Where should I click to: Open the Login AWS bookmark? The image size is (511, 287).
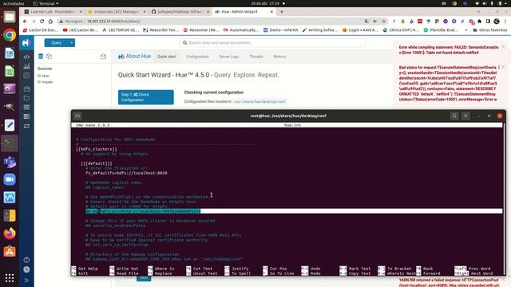click(x=360, y=30)
